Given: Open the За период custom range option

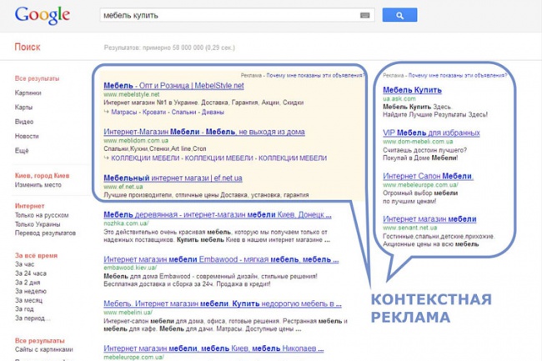Looking at the screenshot, I should [33, 318].
